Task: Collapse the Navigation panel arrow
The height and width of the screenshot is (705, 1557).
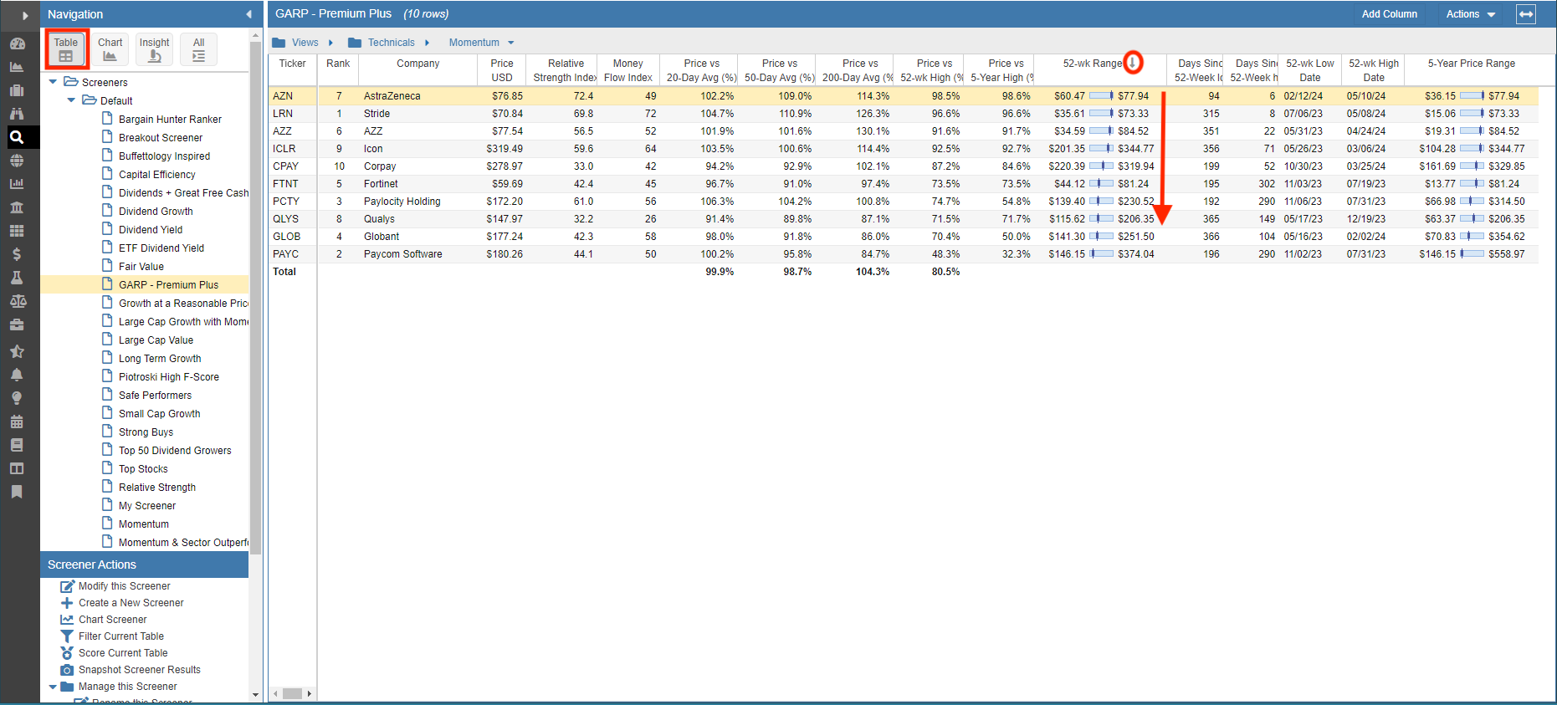Action: (x=248, y=14)
